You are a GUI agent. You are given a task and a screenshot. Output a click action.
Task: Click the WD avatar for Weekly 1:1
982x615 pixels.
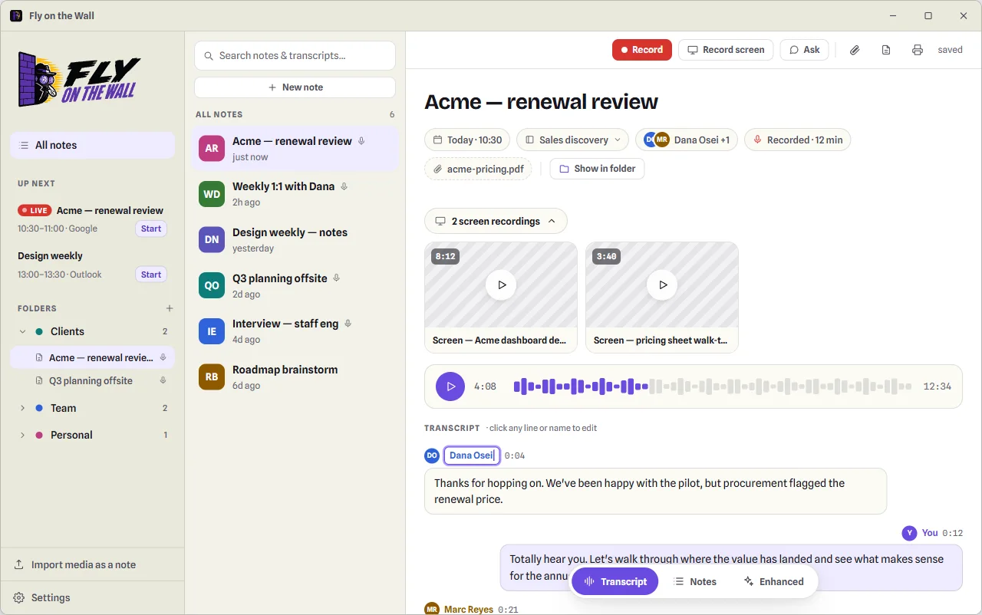(212, 194)
